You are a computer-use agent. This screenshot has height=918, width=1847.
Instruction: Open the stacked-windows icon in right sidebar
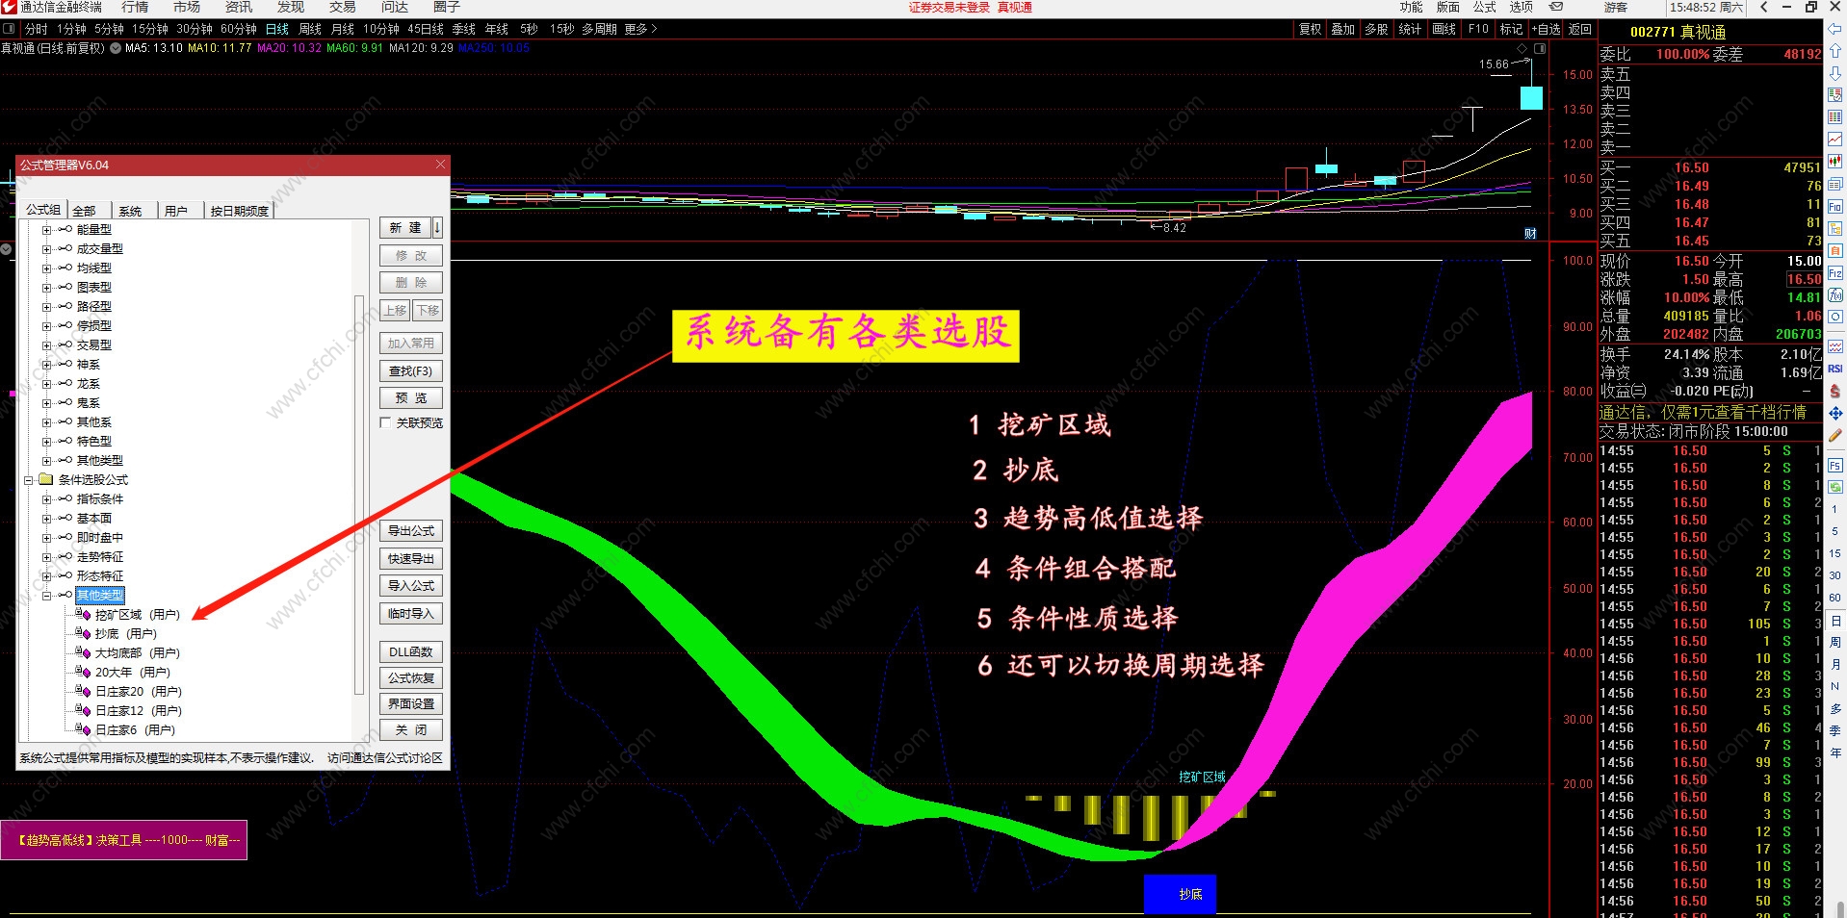[1835, 184]
